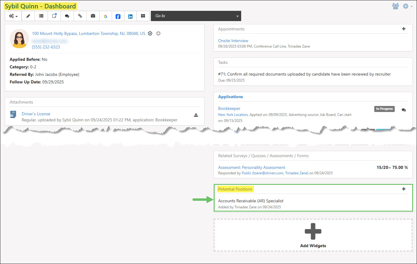Image resolution: width=417 pixels, height=264 pixels.
Task: Click the briefcase jobs icon
Action: (93, 16)
